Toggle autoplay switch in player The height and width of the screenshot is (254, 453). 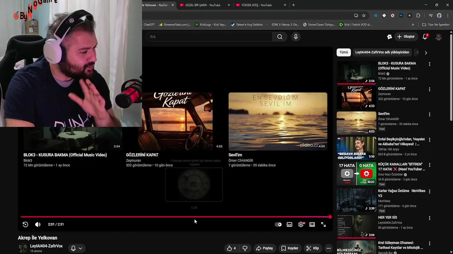tap(278, 224)
